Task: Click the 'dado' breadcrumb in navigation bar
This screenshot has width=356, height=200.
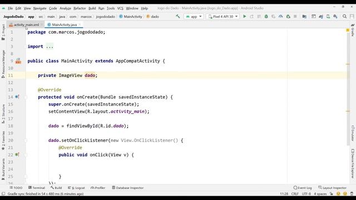Action: click(x=153, y=17)
